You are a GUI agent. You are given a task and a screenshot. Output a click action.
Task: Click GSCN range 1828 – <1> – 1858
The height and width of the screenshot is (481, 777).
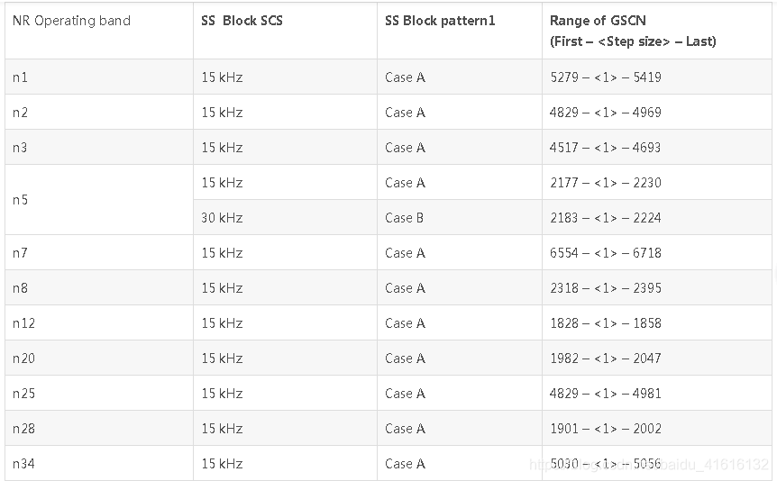(605, 323)
